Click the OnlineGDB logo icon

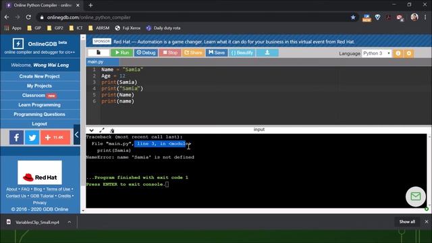click(x=18, y=43)
